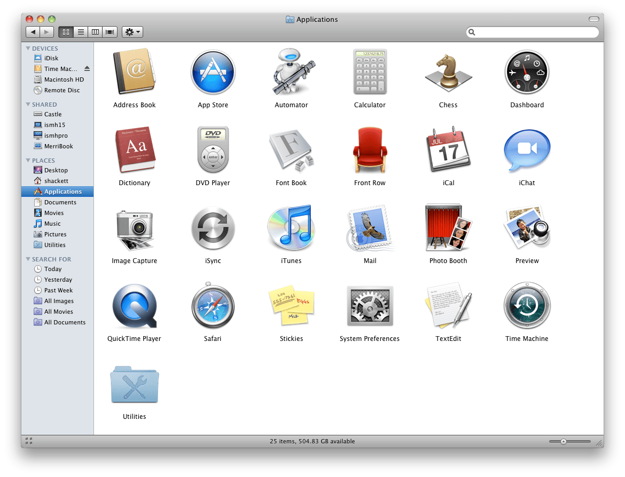
Task: Select Applications in the sidebar
Action: pos(57,192)
